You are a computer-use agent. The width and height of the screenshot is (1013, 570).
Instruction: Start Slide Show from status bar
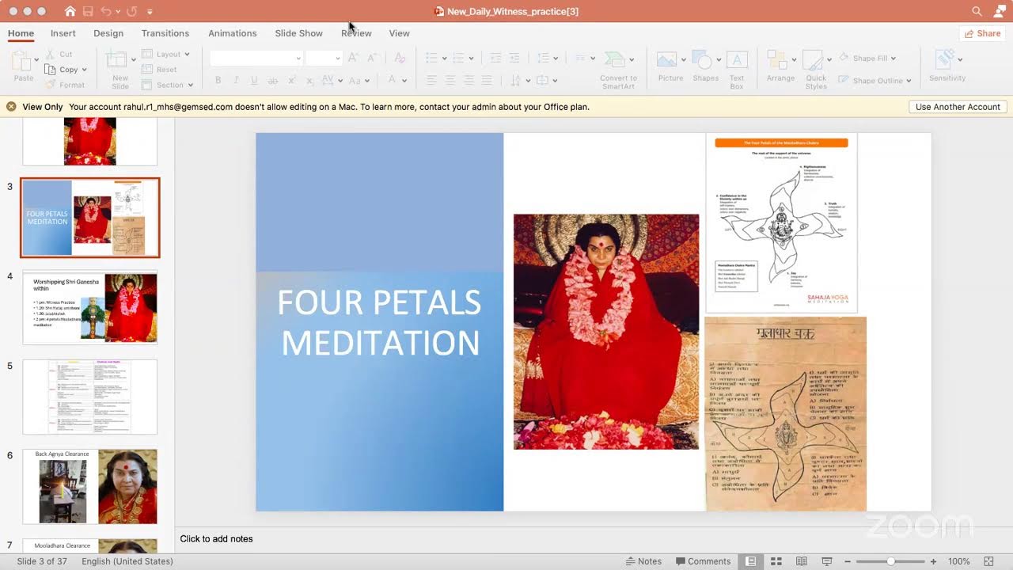(826, 561)
